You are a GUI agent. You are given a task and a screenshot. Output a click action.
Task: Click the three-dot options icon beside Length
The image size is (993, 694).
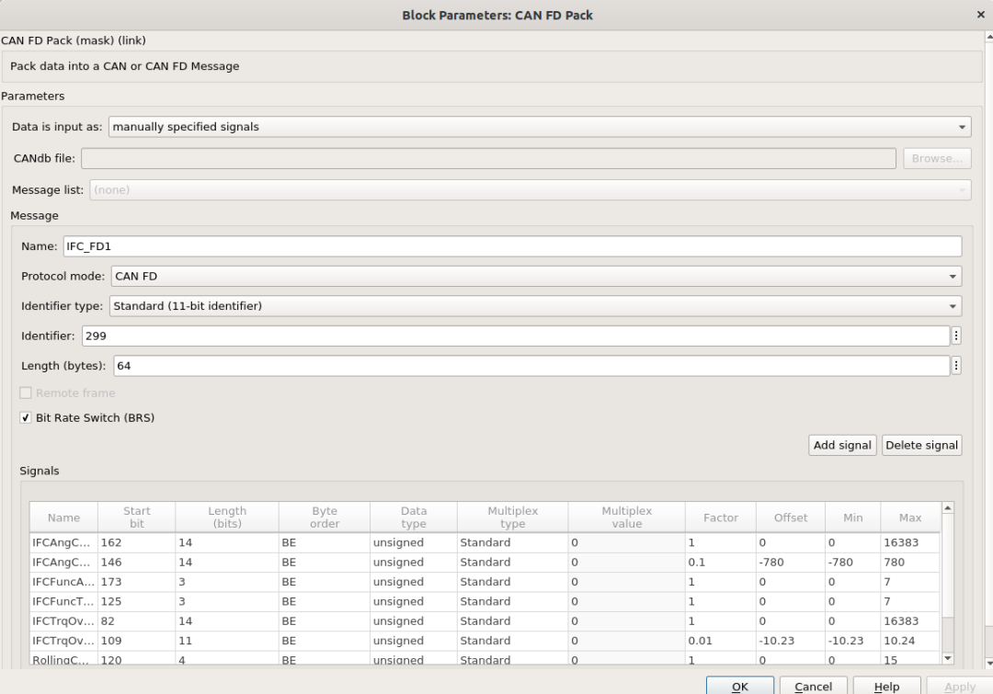click(x=956, y=366)
